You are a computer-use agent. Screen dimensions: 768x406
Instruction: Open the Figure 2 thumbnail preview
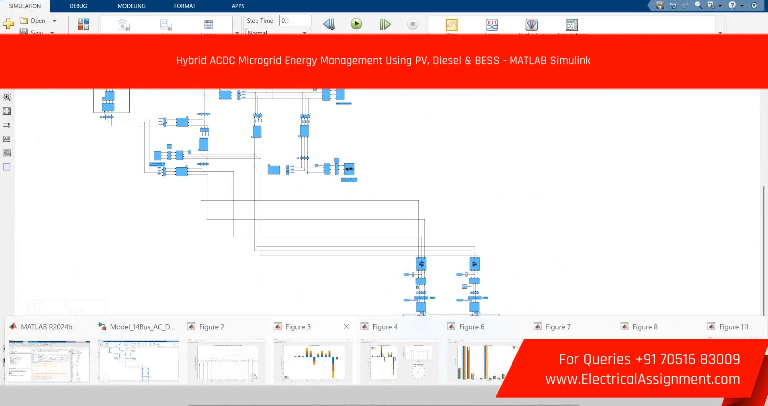click(227, 362)
